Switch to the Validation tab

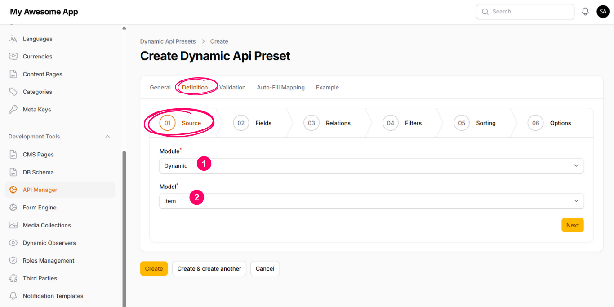pyautogui.click(x=232, y=88)
